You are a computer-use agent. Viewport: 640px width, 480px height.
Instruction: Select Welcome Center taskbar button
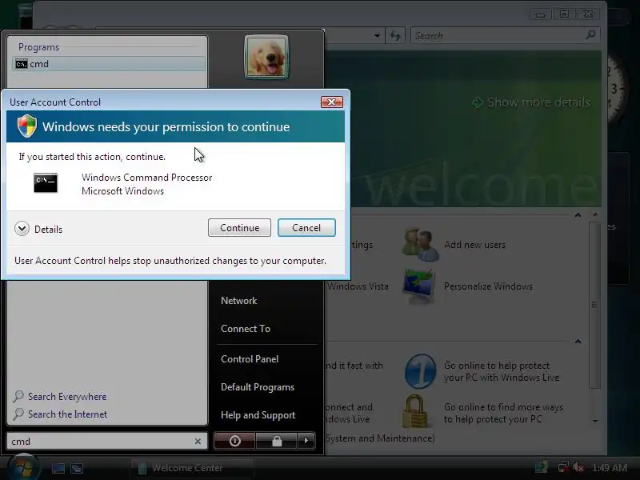[x=192, y=468]
